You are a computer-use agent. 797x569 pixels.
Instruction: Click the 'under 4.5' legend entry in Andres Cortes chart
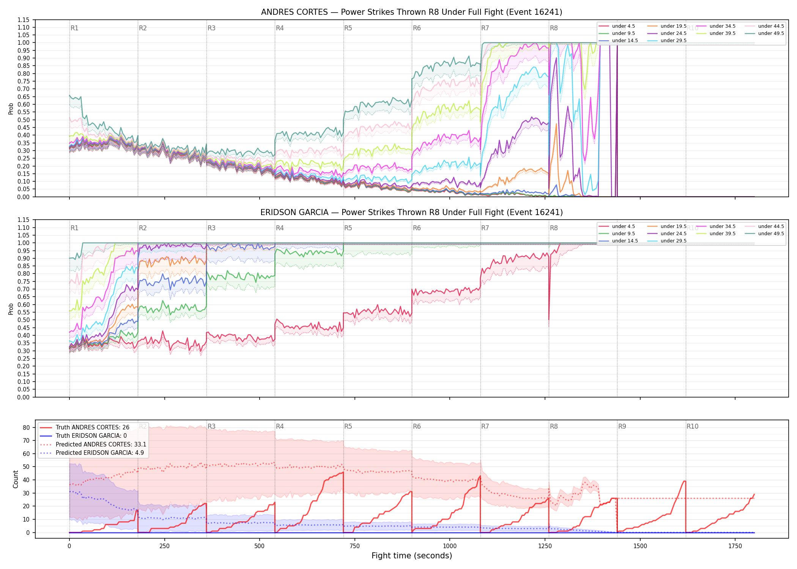(617, 26)
